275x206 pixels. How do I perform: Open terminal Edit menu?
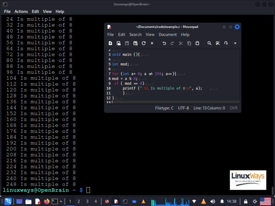[35, 11]
